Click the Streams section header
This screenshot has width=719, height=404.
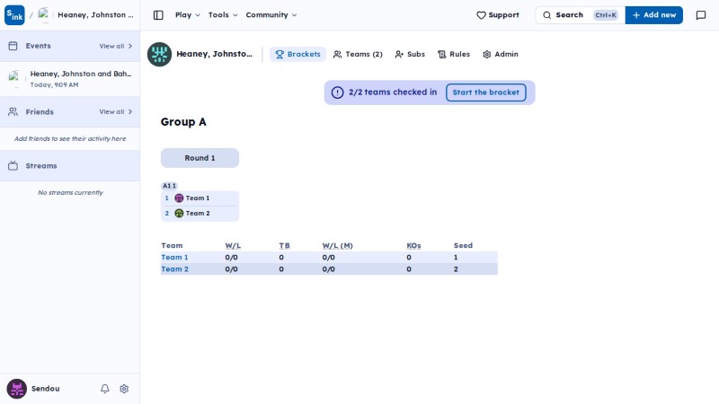(x=70, y=166)
